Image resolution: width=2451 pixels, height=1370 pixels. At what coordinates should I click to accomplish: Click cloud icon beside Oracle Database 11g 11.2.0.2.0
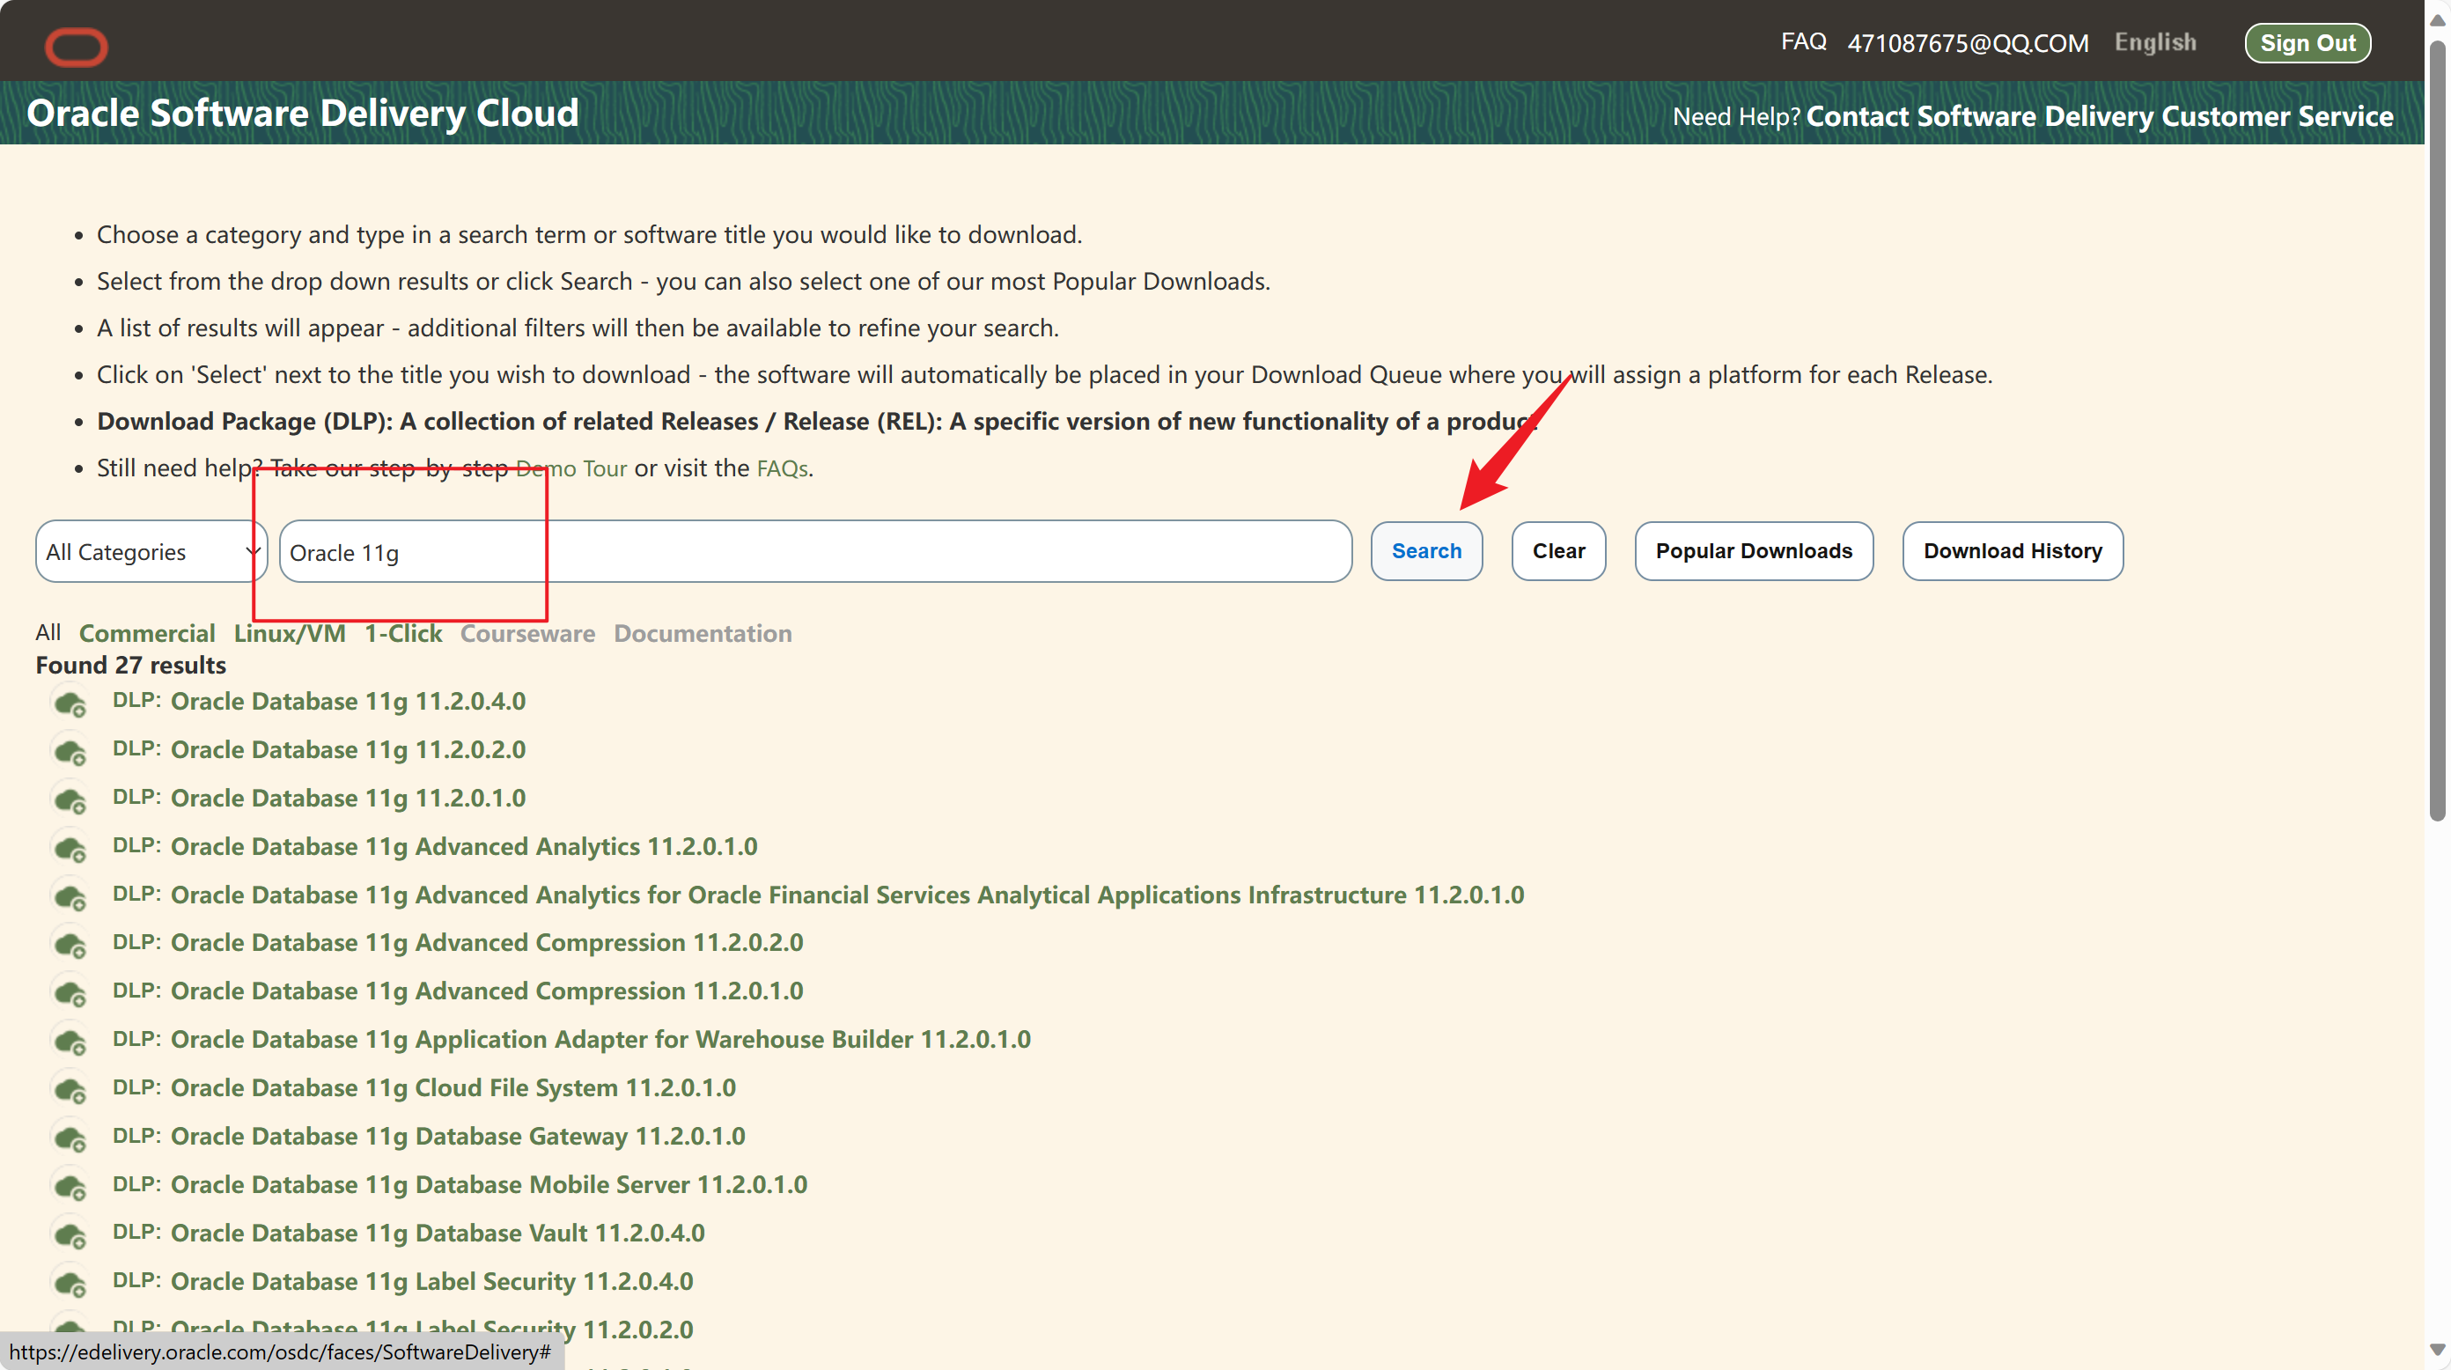click(70, 753)
